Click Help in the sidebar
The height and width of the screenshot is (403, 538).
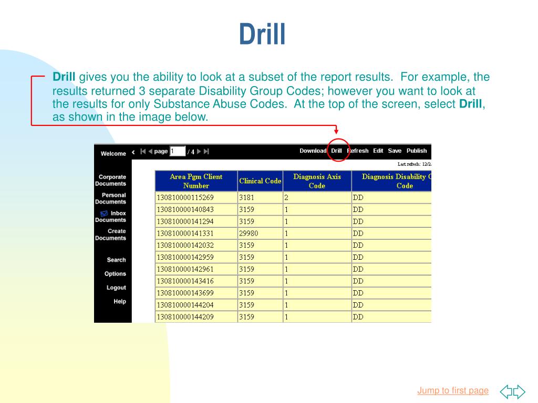tap(120, 302)
